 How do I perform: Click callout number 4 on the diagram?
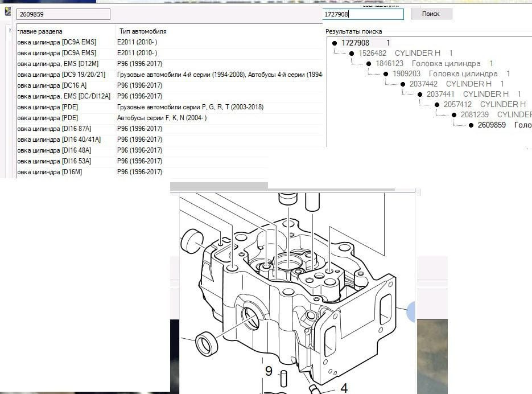click(x=344, y=388)
